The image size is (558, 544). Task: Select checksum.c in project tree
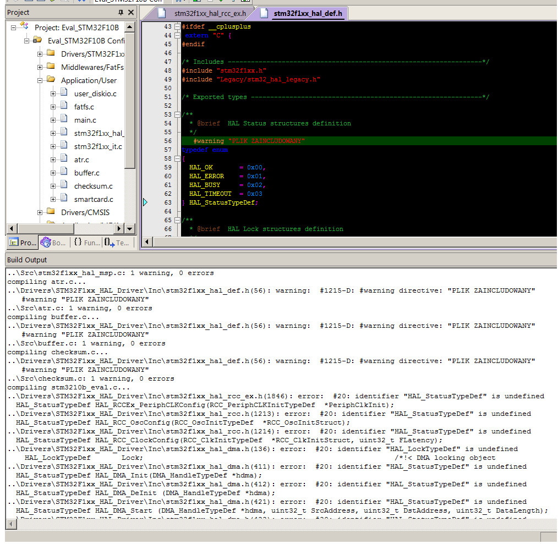[x=93, y=186]
